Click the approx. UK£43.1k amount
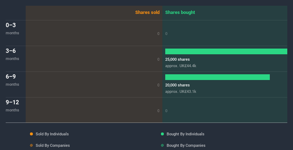The width and height of the screenshot is (293, 150). point(181,91)
